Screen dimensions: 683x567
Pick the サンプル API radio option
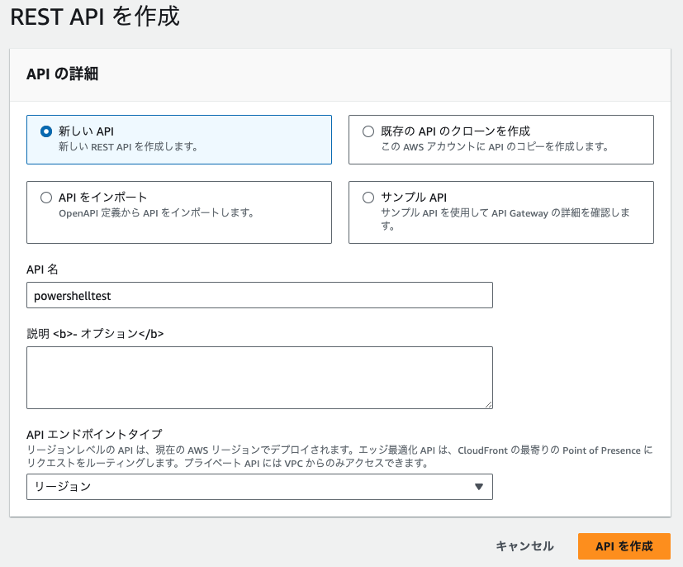tap(368, 198)
